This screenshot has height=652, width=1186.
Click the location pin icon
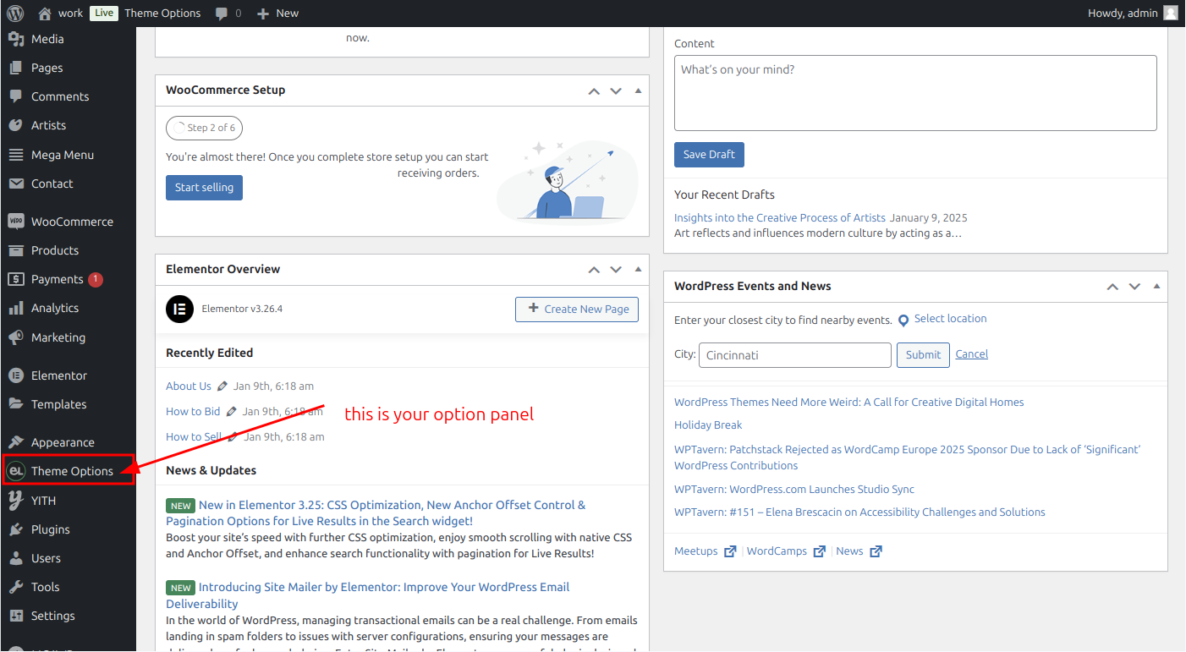(903, 321)
